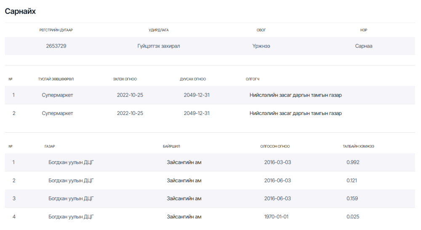Click the 1970-01-01 granted date
The height and width of the screenshot is (230, 421).
pos(276,217)
